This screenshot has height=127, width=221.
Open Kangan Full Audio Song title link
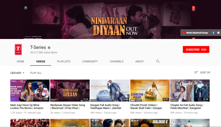coord(106,107)
